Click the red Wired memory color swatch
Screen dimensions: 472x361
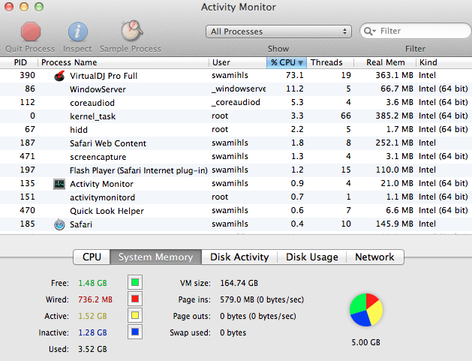[x=135, y=299]
